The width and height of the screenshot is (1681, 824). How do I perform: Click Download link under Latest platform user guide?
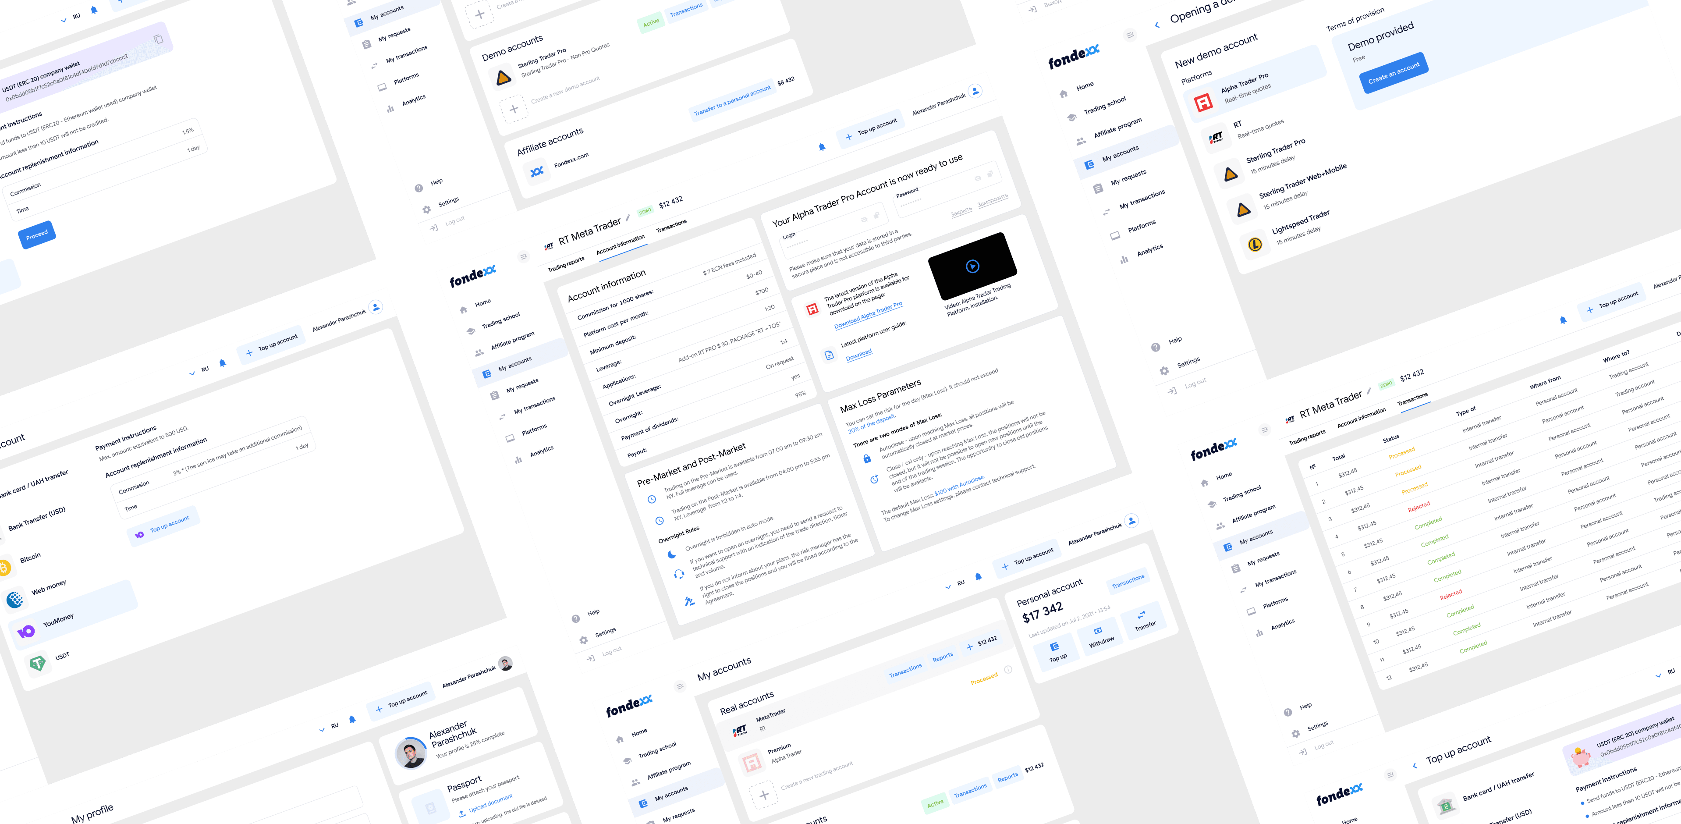(x=859, y=355)
